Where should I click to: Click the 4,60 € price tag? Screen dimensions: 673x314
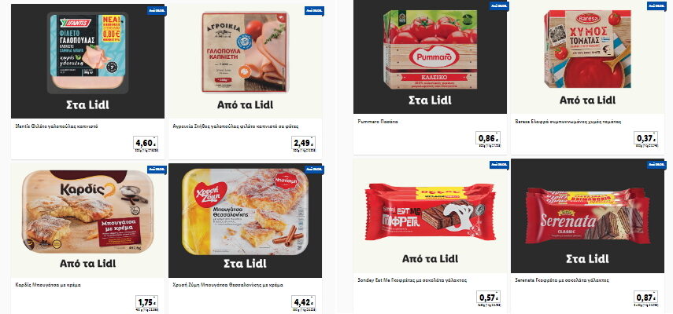point(146,144)
